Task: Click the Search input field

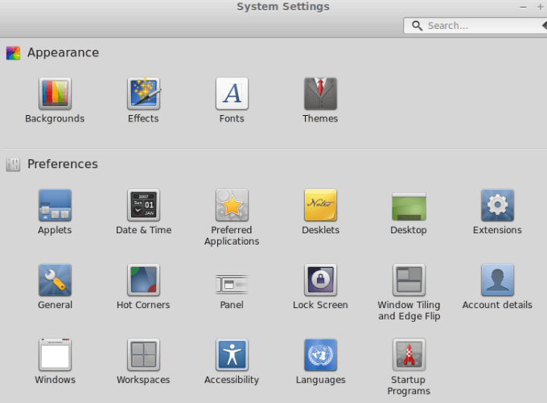Action: point(475,26)
